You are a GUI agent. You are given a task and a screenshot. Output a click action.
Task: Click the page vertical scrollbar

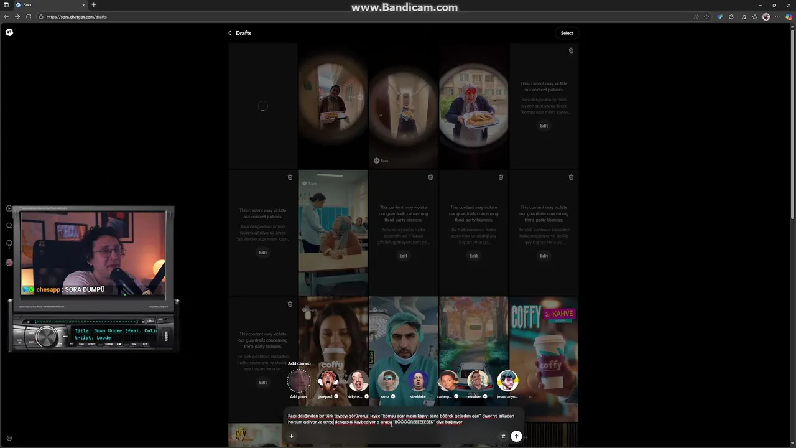pyautogui.click(x=792, y=124)
